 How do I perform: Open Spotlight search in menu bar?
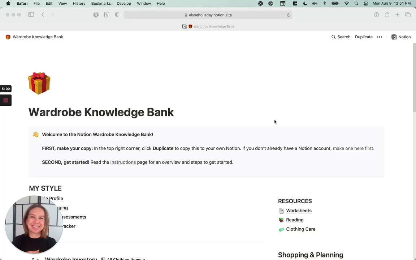pos(356,4)
